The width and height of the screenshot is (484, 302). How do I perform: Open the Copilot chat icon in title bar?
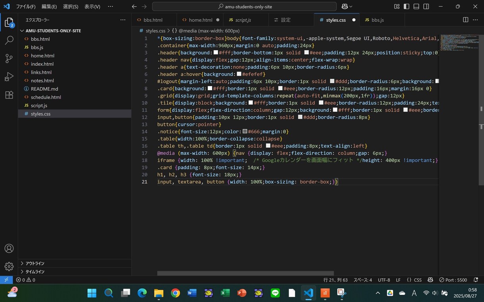tap(344, 6)
